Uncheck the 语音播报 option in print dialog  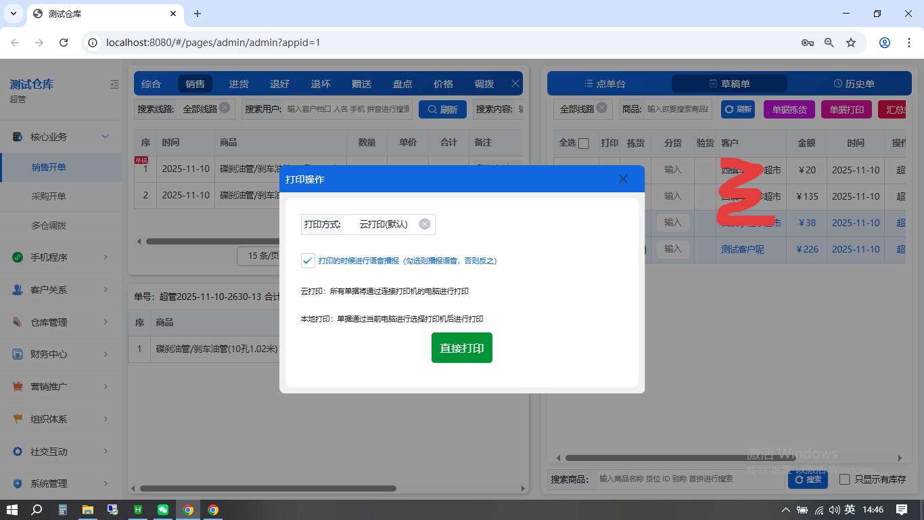pyautogui.click(x=308, y=260)
